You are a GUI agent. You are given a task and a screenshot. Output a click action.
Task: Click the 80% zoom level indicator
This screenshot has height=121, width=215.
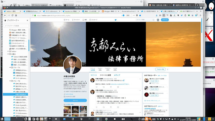click(x=128, y=15)
